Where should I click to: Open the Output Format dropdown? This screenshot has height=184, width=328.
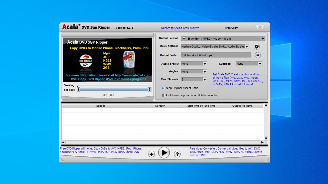coord(263,39)
